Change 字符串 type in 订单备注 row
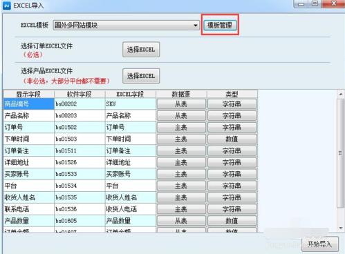Screen dimensions: 345x254 pyautogui.click(x=232, y=151)
